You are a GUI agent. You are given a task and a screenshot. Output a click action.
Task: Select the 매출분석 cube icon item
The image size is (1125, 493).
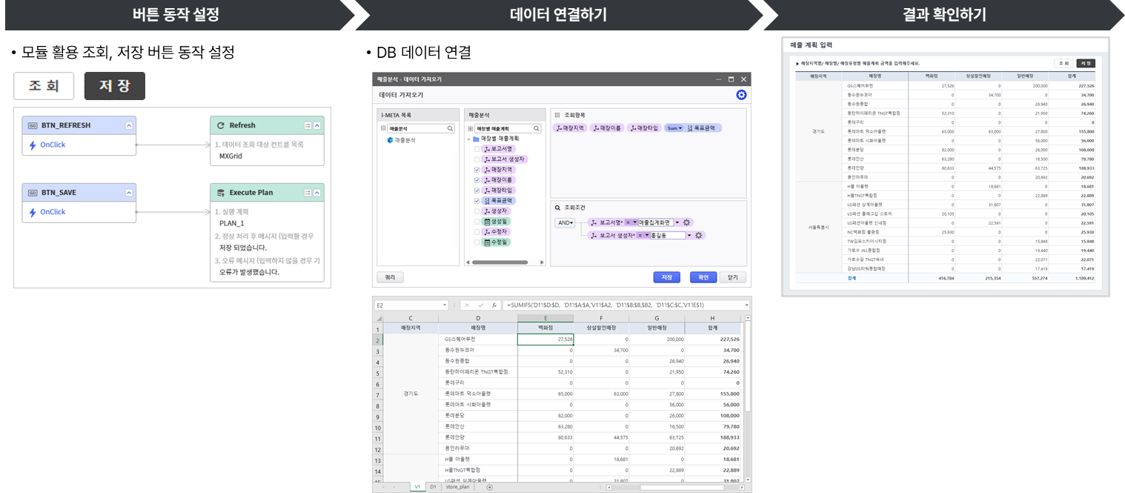(390, 139)
